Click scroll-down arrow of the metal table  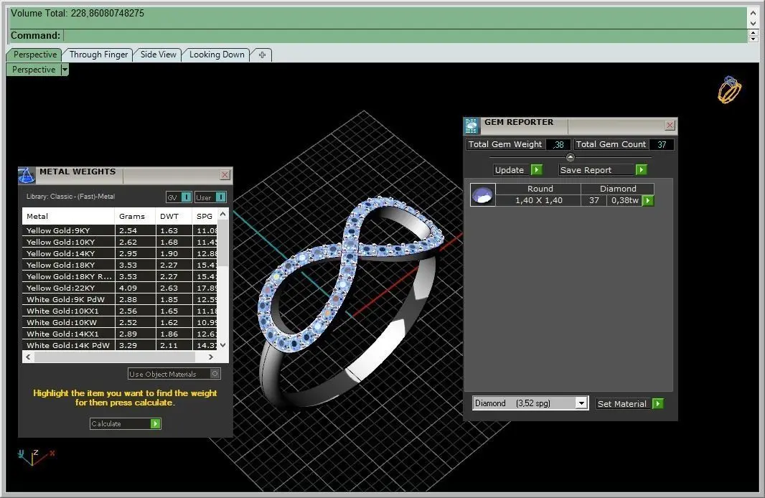[223, 345]
